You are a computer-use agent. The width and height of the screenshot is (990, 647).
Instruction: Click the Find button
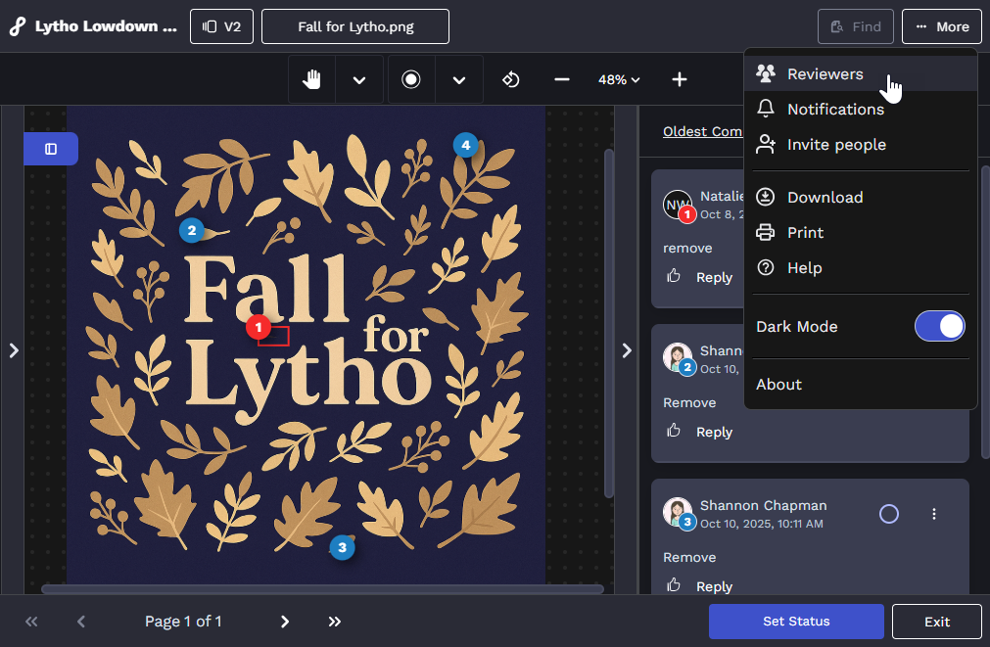click(856, 26)
